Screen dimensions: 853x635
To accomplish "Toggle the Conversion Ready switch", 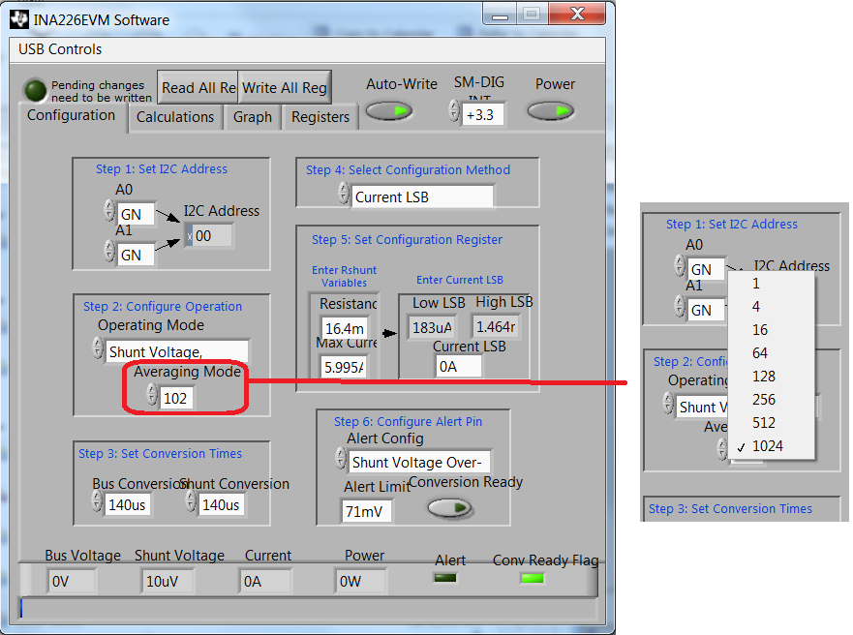I will (449, 508).
